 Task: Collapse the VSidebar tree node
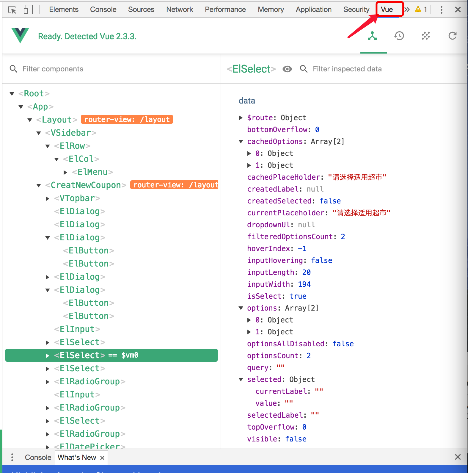coord(39,133)
